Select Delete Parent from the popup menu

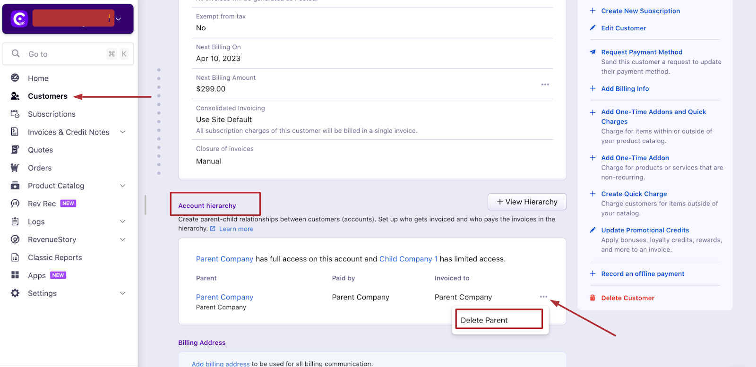tap(484, 320)
